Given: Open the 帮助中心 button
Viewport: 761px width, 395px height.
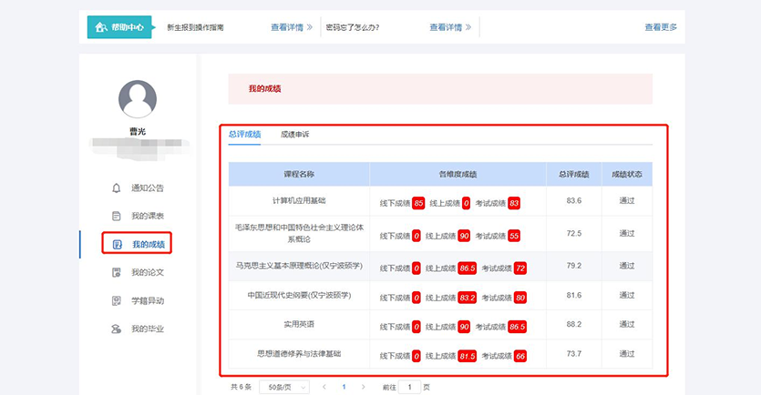Looking at the screenshot, I should tap(119, 27).
